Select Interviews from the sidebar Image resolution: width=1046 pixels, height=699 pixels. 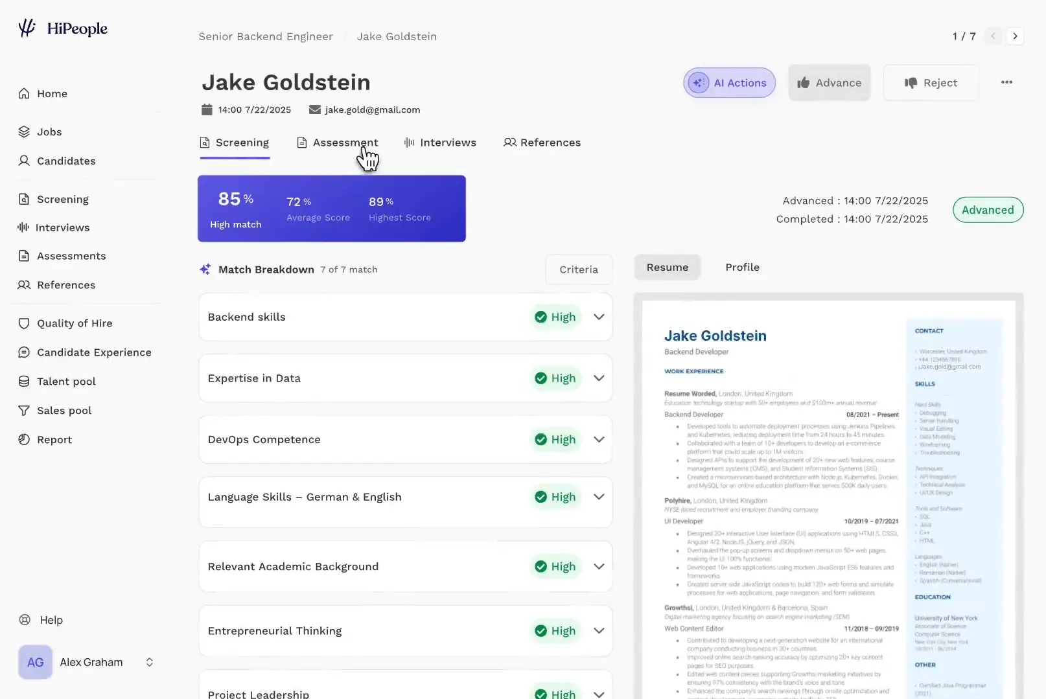pyautogui.click(x=62, y=227)
